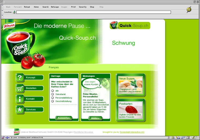This screenshot has width=200, height=140.
Task: Open the Kontakt info icon
Action: tap(20, 99)
